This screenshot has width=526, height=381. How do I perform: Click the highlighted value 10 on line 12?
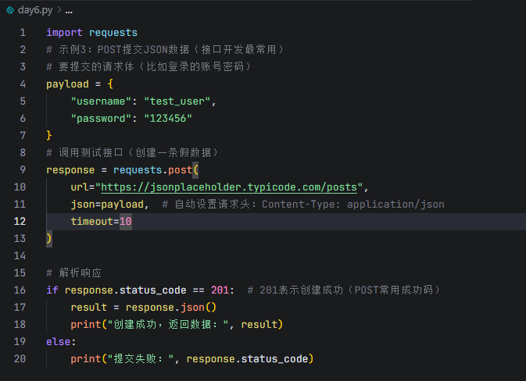coord(126,222)
